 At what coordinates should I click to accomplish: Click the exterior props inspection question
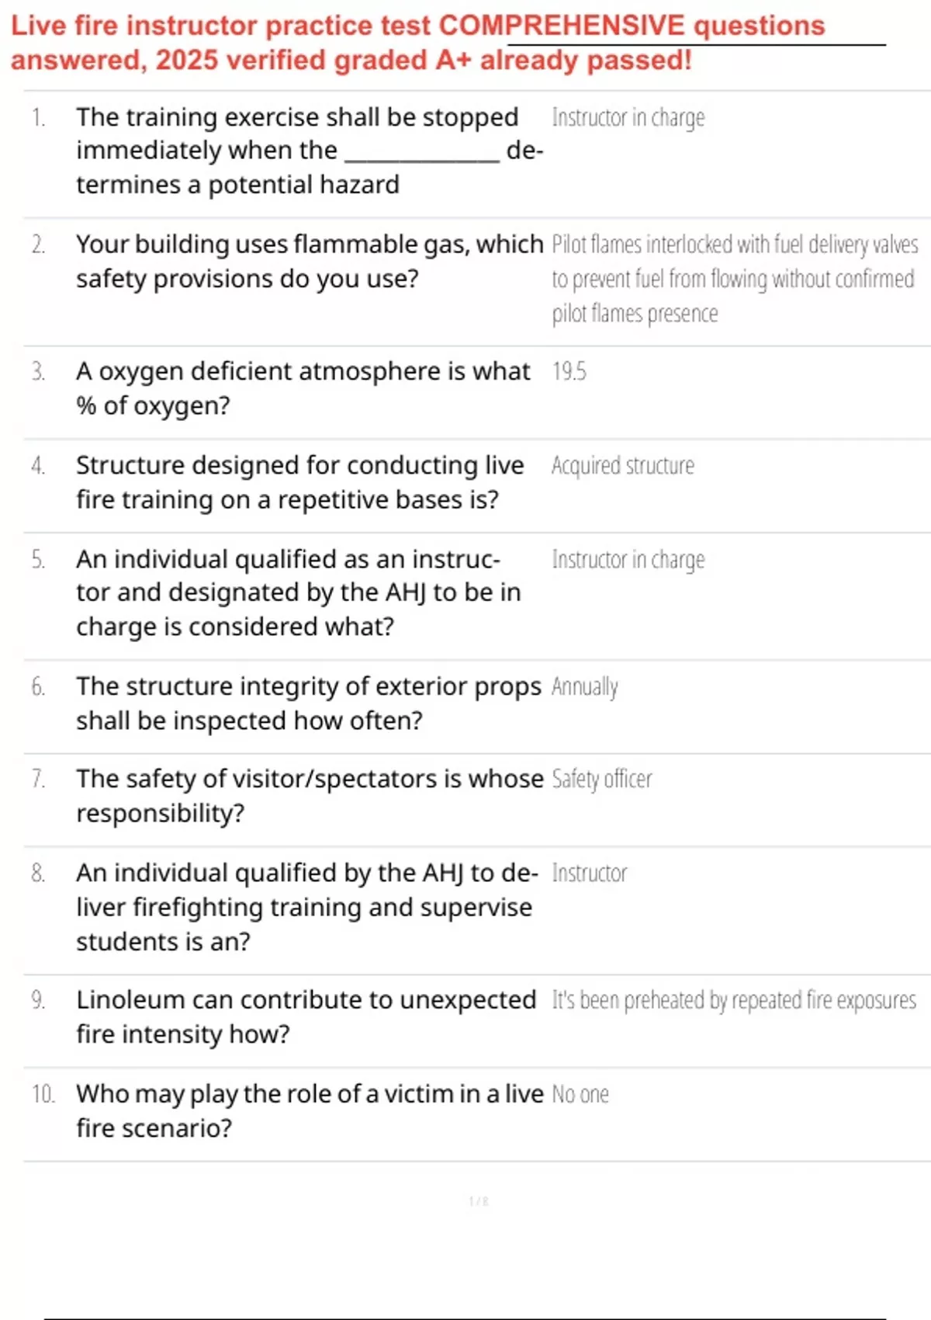[x=308, y=703]
